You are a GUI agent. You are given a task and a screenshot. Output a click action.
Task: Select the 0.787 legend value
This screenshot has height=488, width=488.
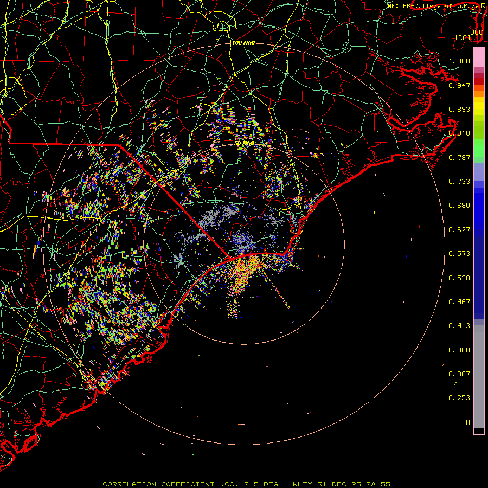coord(459,157)
